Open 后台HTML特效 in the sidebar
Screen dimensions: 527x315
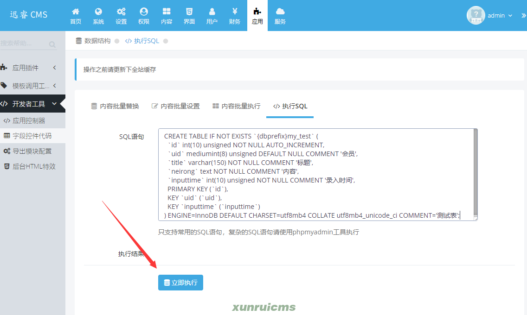point(32,166)
